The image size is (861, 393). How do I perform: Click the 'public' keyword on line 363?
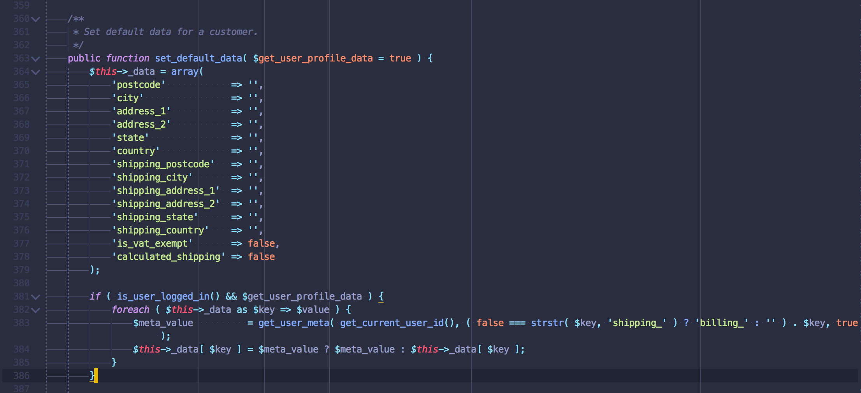coord(84,58)
